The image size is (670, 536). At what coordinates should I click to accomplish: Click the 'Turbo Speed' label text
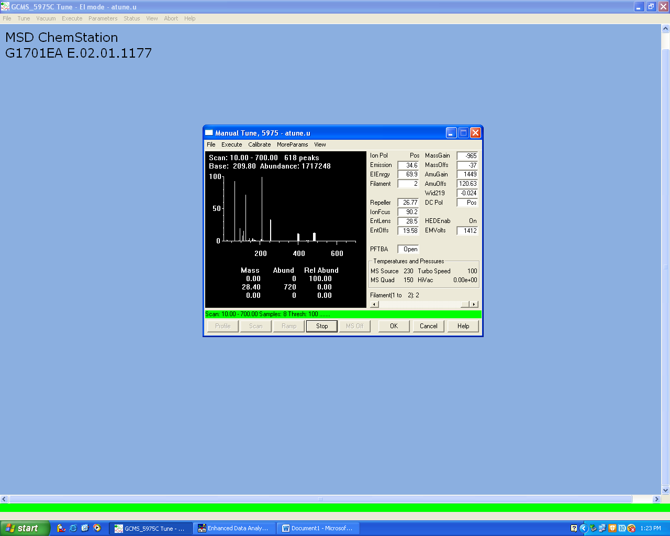click(434, 271)
